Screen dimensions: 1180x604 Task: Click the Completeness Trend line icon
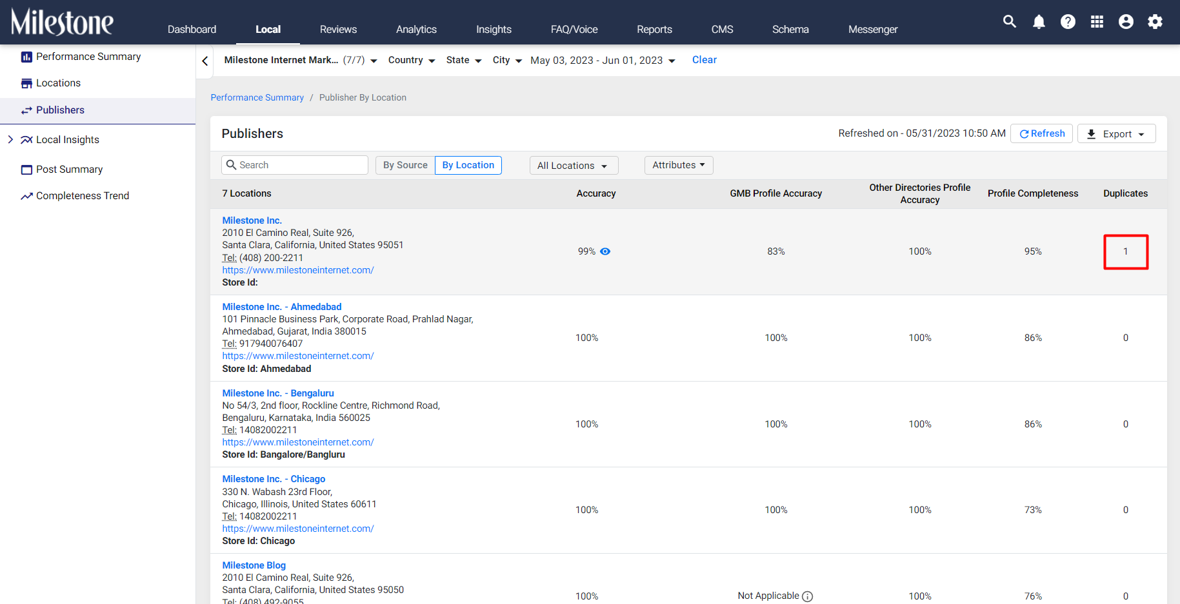26,196
